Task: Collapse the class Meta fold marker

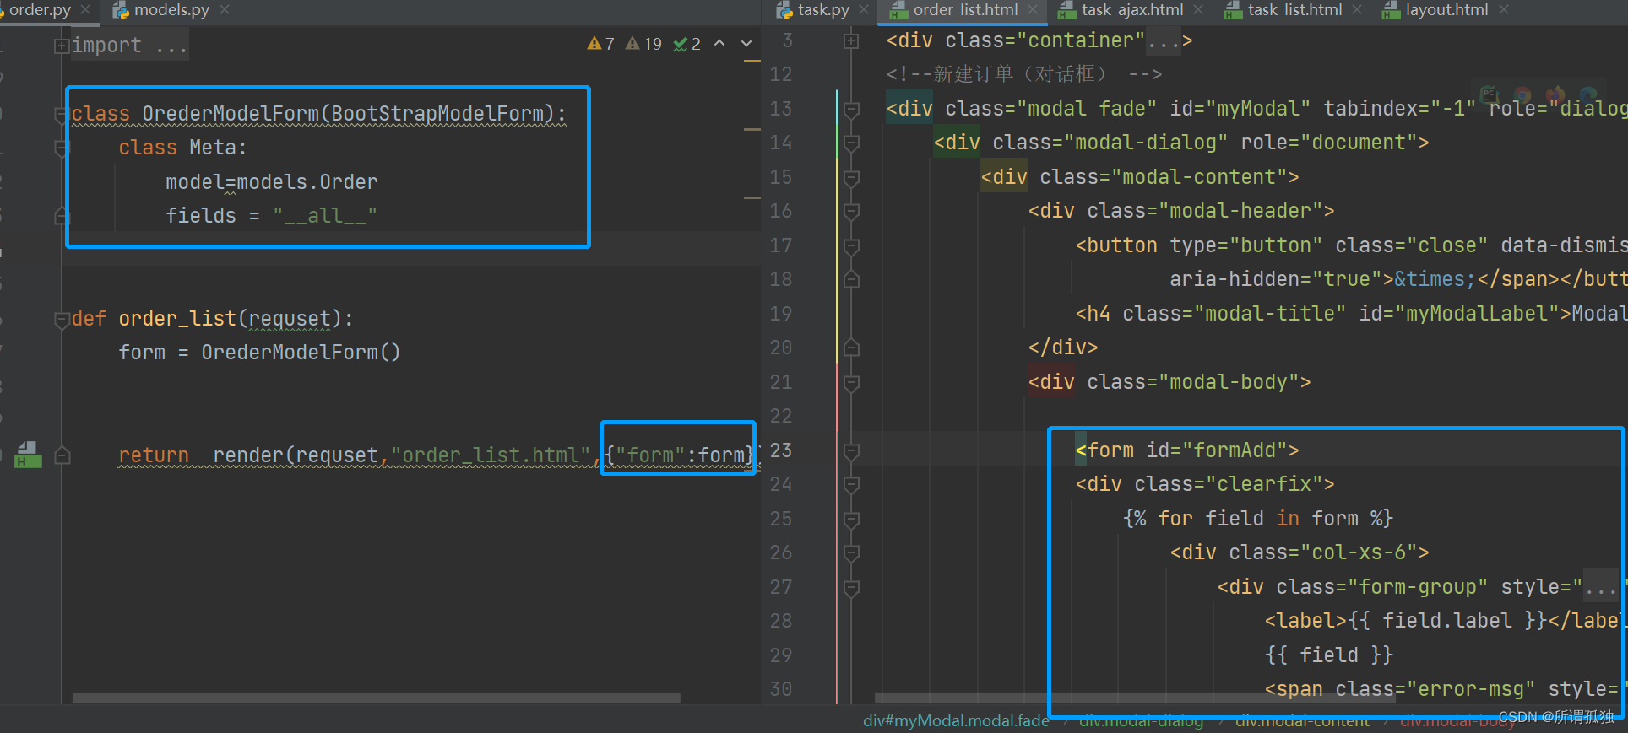Action: click(62, 148)
